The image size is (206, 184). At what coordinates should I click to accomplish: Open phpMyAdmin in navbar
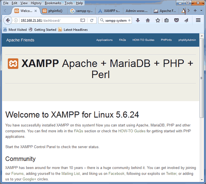187,40
